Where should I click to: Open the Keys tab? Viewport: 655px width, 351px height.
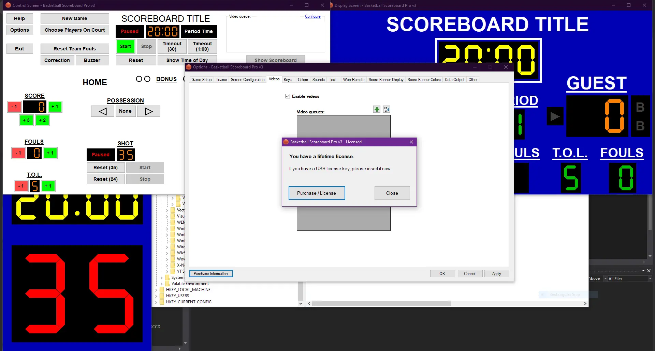[x=288, y=80]
